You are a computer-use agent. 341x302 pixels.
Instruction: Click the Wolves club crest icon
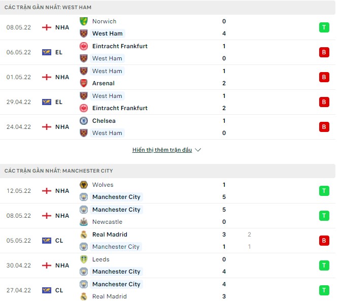tap(84, 185)
